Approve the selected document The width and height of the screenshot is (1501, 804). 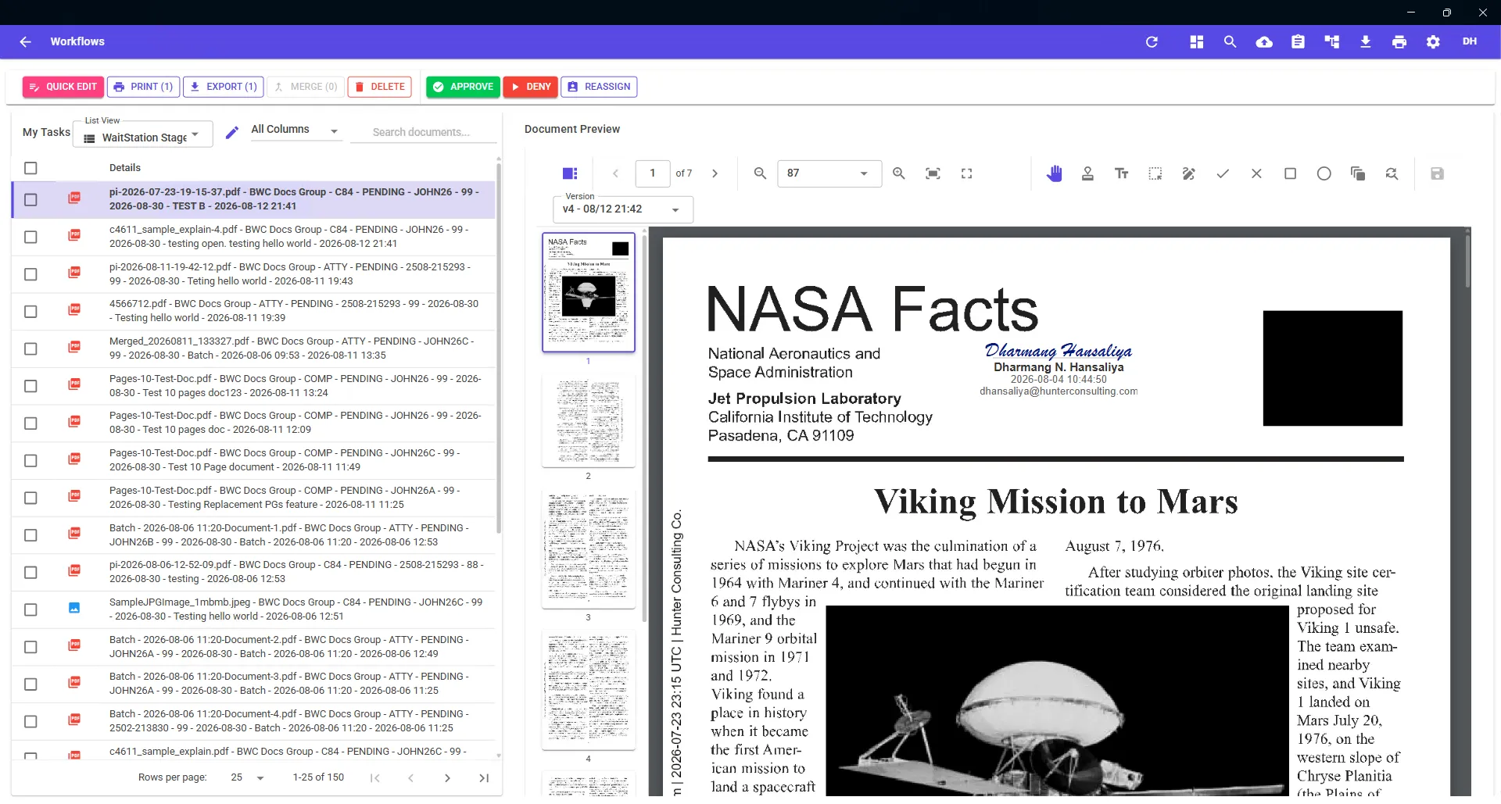pyautogui.click(x=464, y=87)
